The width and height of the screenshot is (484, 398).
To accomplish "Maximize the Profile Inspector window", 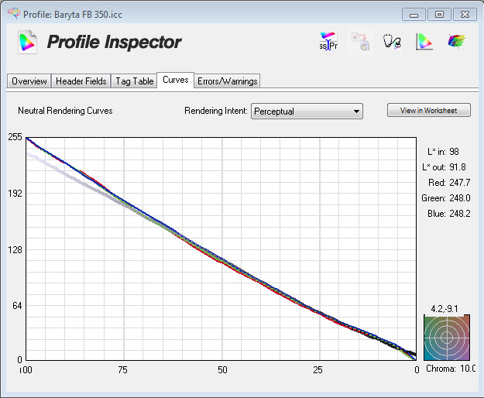I will pyautogui.click(x=439, y=15).
